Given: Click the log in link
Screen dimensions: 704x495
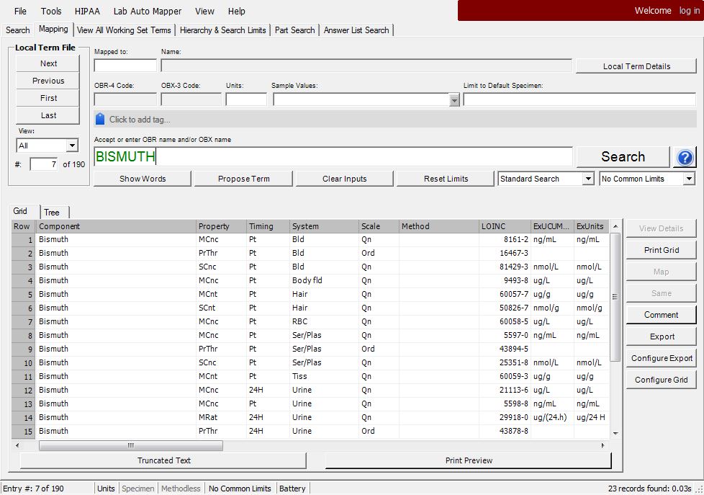Looking at the screenshot, I should pyautogui.click(x=689, y=10).
